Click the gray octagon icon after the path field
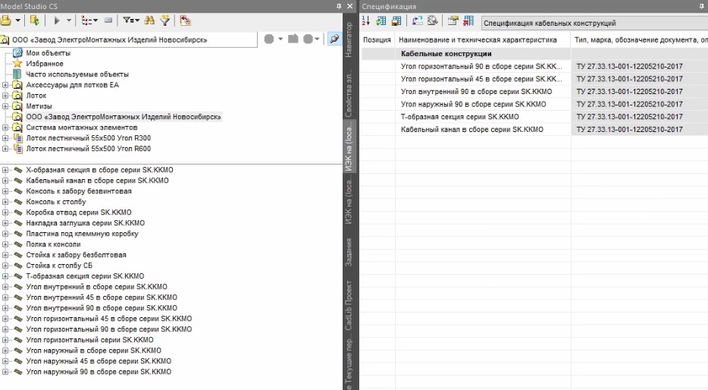 [x=269, y=39]
